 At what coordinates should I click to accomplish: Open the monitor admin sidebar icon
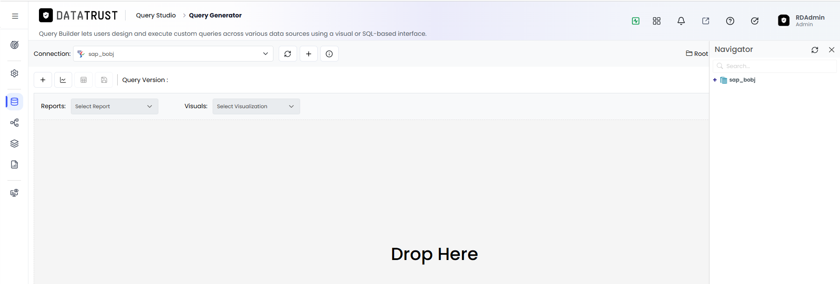click(x=14, y=193)
